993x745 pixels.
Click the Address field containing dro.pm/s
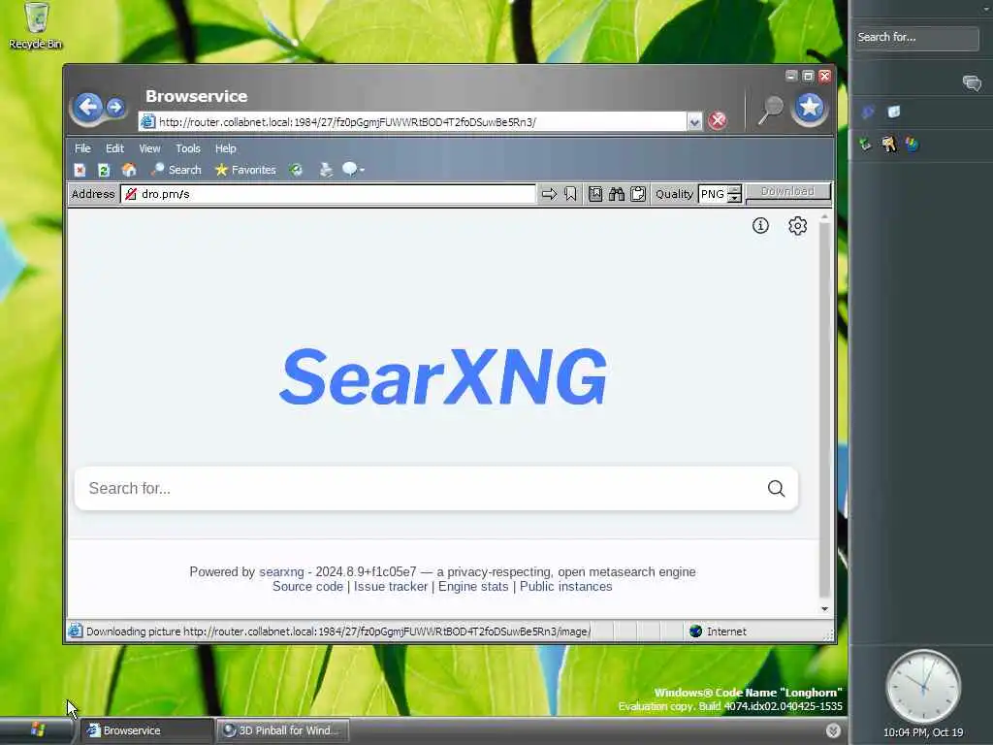[328, 194]
